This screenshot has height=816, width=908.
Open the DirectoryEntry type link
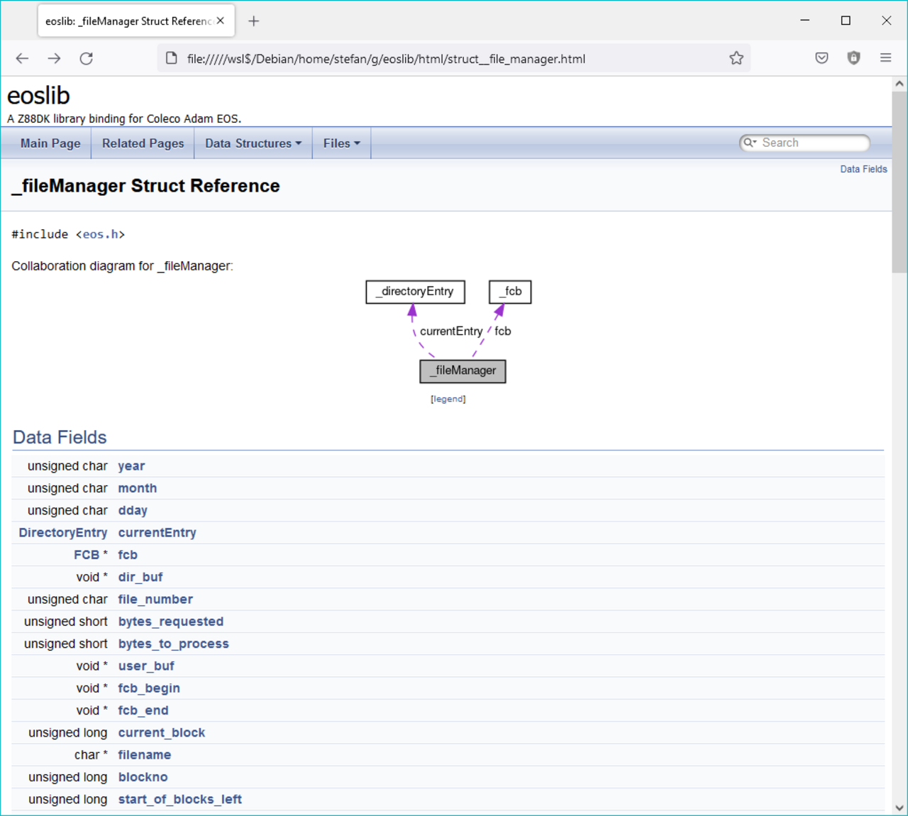[63, 533]
